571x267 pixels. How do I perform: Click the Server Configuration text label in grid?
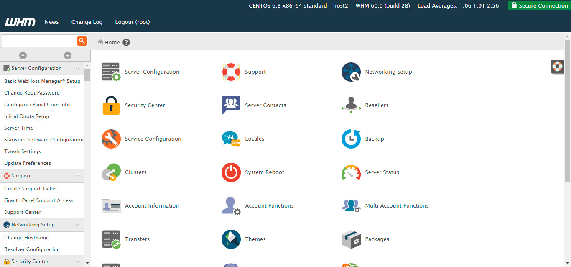pyautogui.click(x=152, y=72)
